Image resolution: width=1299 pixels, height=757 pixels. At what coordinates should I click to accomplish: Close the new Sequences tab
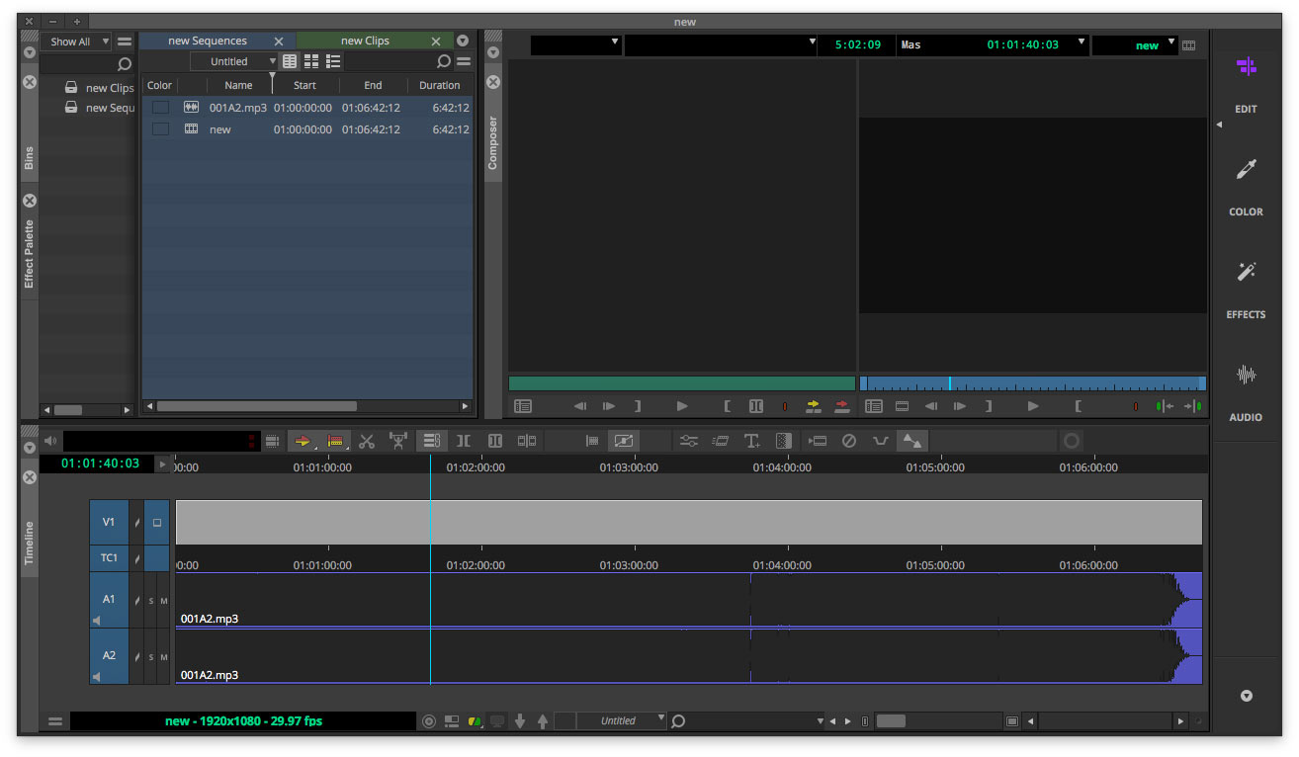279,42
